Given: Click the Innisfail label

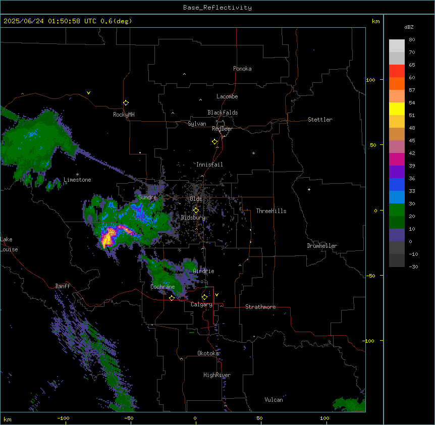Looking at the screenshot, I should [209, 165].
